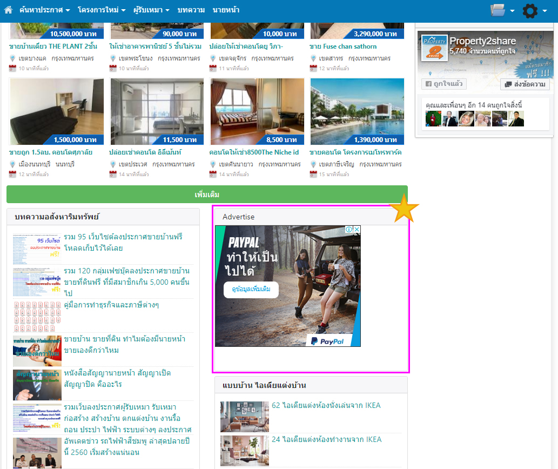Open the folder icon menu
Screen dimensions: 558x469
click(x=502, y=10)
